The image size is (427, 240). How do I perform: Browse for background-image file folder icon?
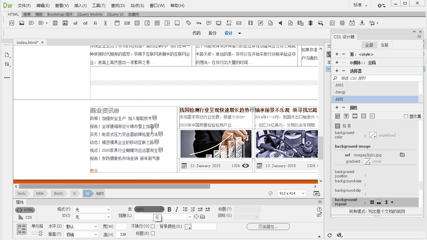(x=402, y=155)
